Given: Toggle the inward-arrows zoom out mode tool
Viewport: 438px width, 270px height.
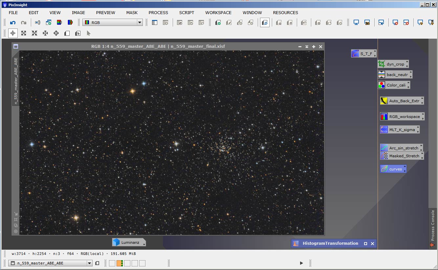Looking at the screenshot, I should 34,33.
